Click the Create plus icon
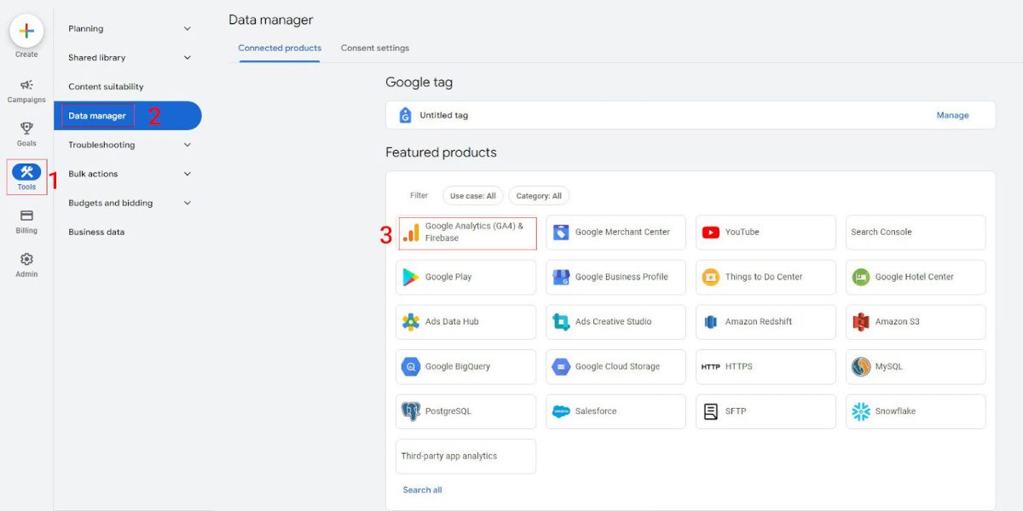The height and width of the screenshot is (511, 1023). tap(26, 31)
